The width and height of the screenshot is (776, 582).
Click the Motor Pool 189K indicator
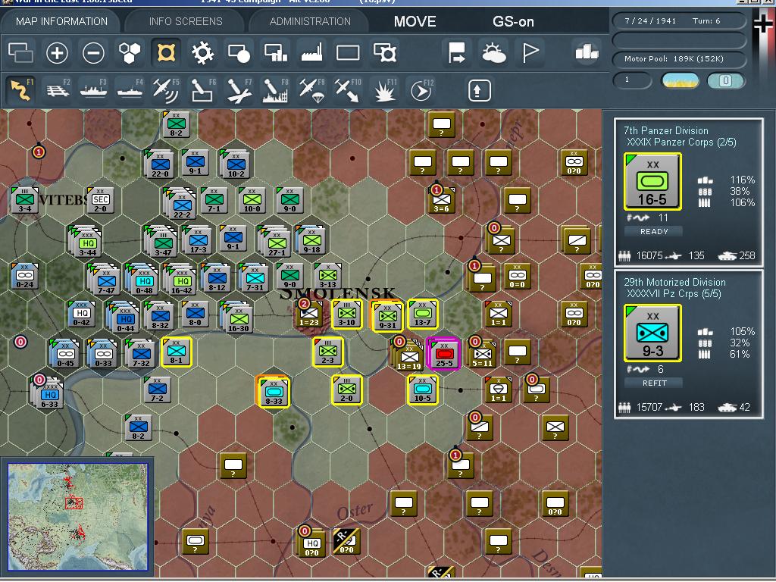point(679,59)
